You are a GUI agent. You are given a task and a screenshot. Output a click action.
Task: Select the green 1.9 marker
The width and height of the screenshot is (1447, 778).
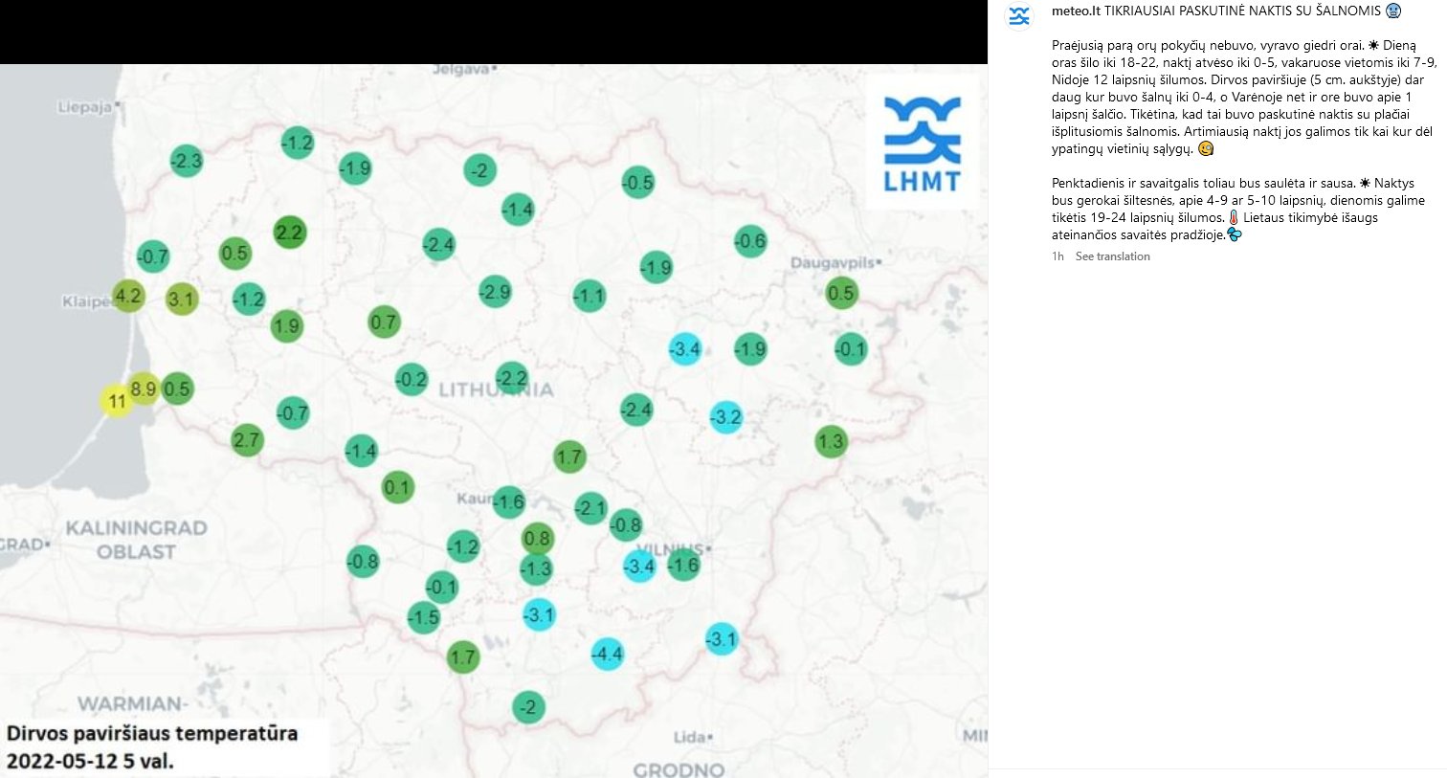pos(286,326)
